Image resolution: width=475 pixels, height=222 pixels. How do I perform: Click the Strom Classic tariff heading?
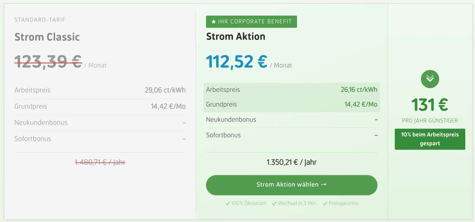pos(47,37)
